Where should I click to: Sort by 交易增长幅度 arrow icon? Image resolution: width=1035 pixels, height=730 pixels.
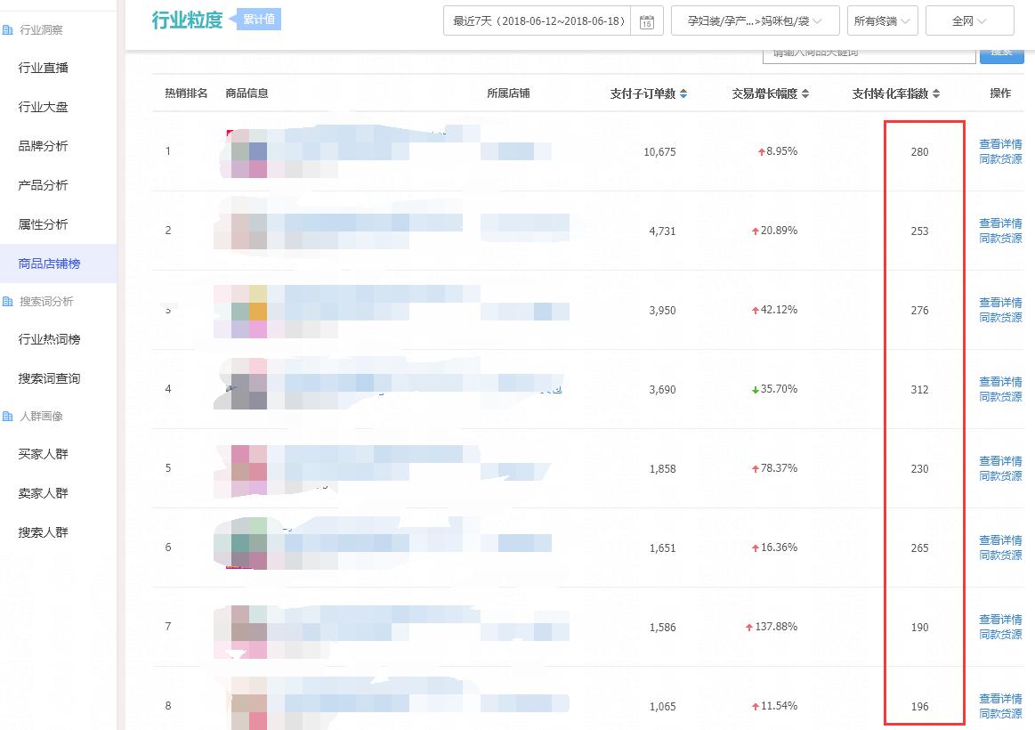coord(805,93)
